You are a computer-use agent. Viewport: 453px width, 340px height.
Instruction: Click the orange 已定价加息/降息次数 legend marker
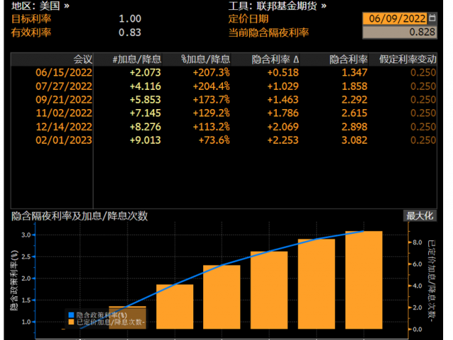tap(71, 322)
